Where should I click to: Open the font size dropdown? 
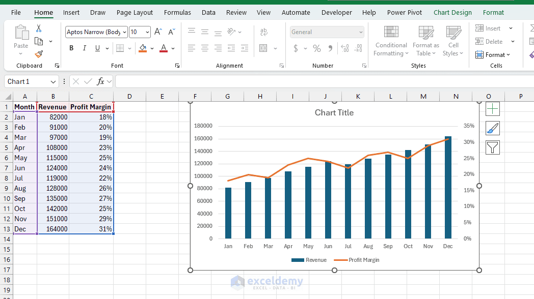point(147,32)
